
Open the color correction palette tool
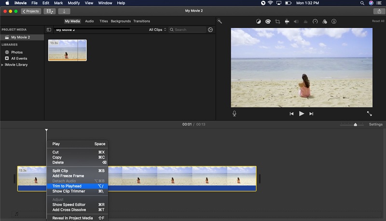coord(268,21)
